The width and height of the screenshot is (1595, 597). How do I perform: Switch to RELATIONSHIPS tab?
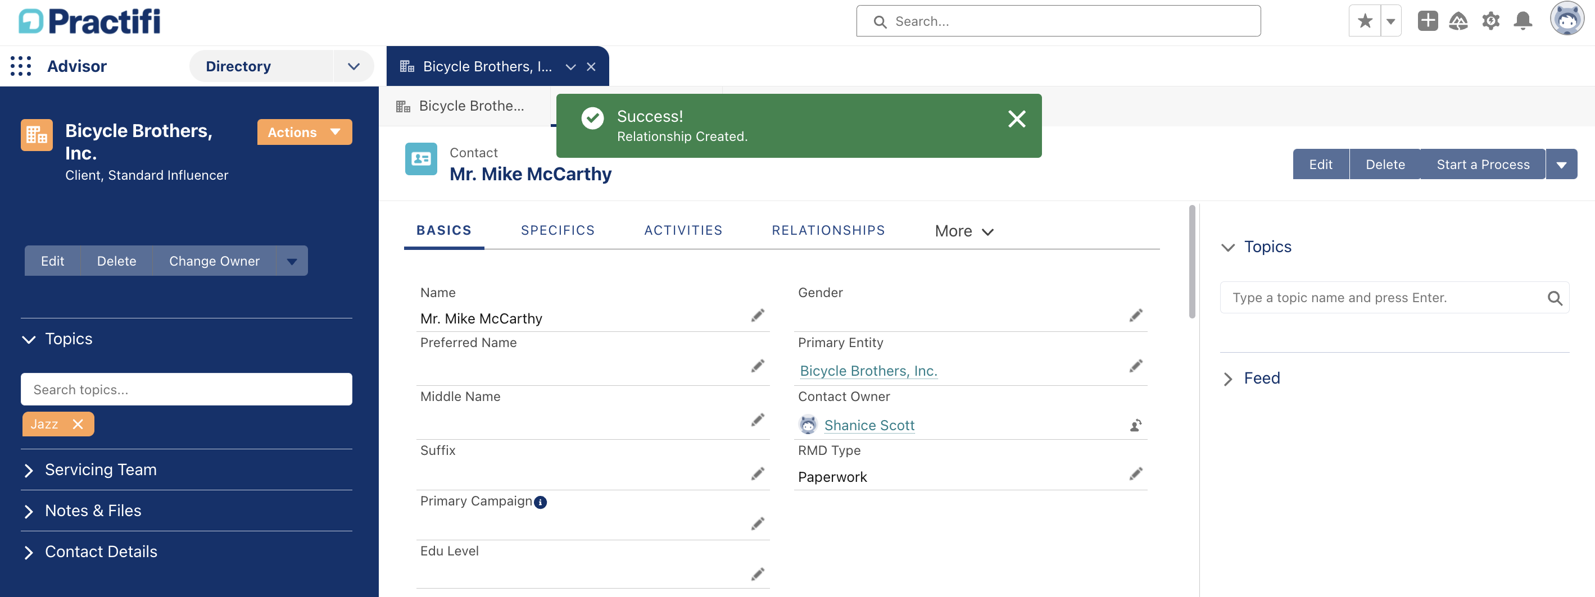[828, 230]
